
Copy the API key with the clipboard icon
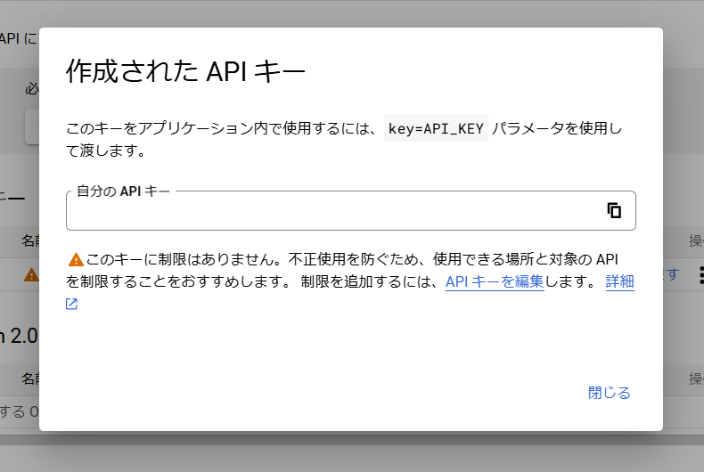tap(614, 210)
